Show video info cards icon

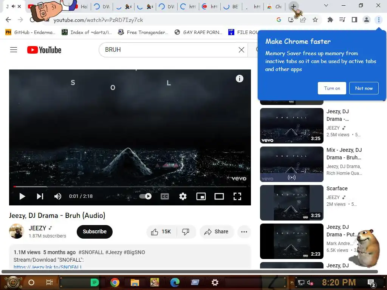point(239,79)
